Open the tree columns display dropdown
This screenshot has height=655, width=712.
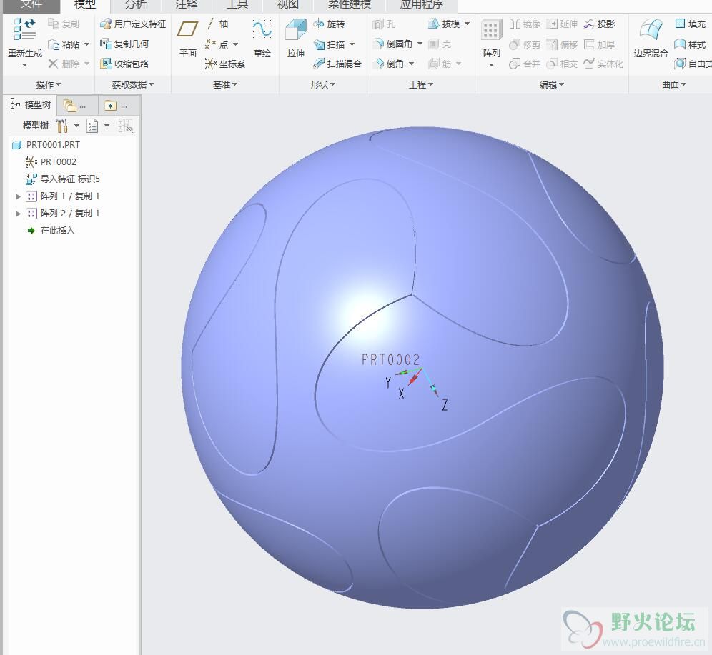(x=107, y=125)
